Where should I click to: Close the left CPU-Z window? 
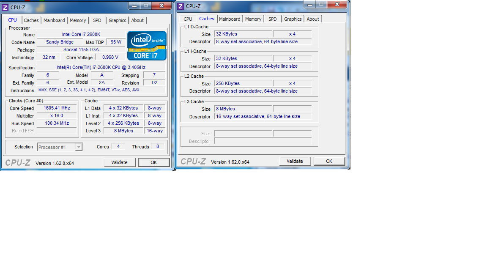coord(162,5)
